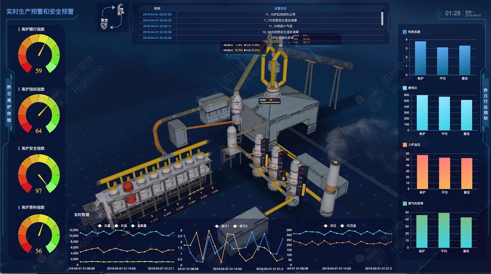Select the 实时数据 tab label

coord(82,215)
